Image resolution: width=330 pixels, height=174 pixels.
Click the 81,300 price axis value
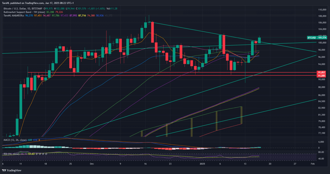point(322,115)
